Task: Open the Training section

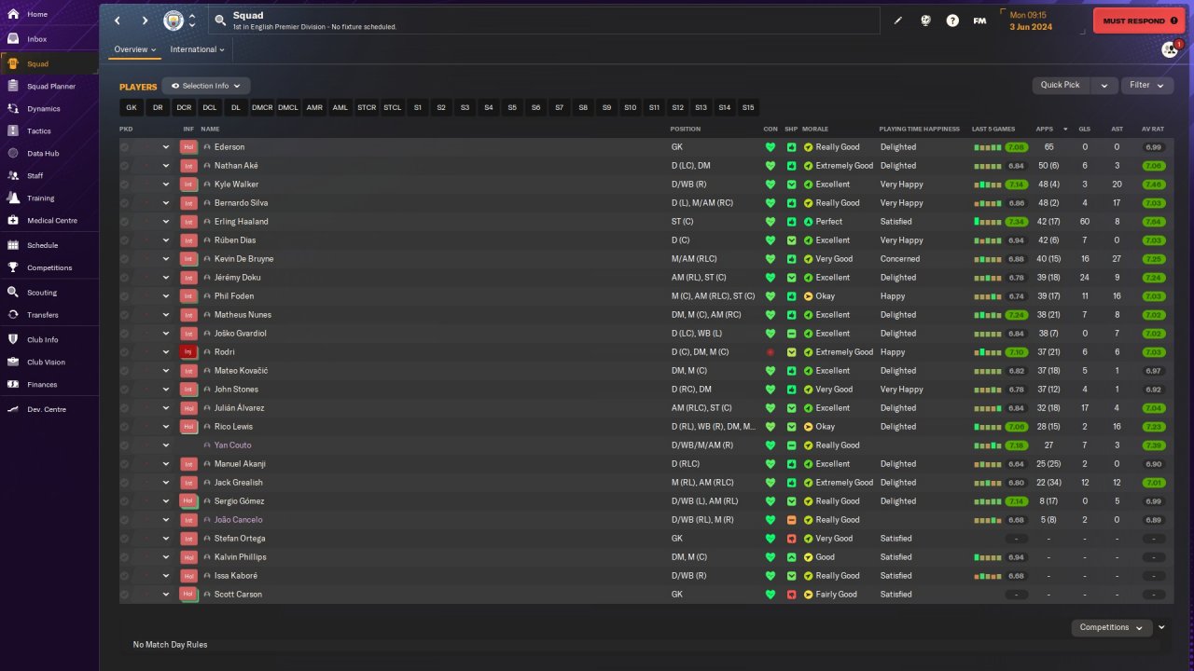Action: 40,199
